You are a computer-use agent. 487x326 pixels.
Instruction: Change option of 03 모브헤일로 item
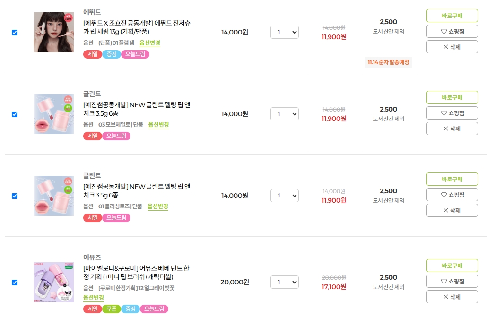tap(158, 125)
